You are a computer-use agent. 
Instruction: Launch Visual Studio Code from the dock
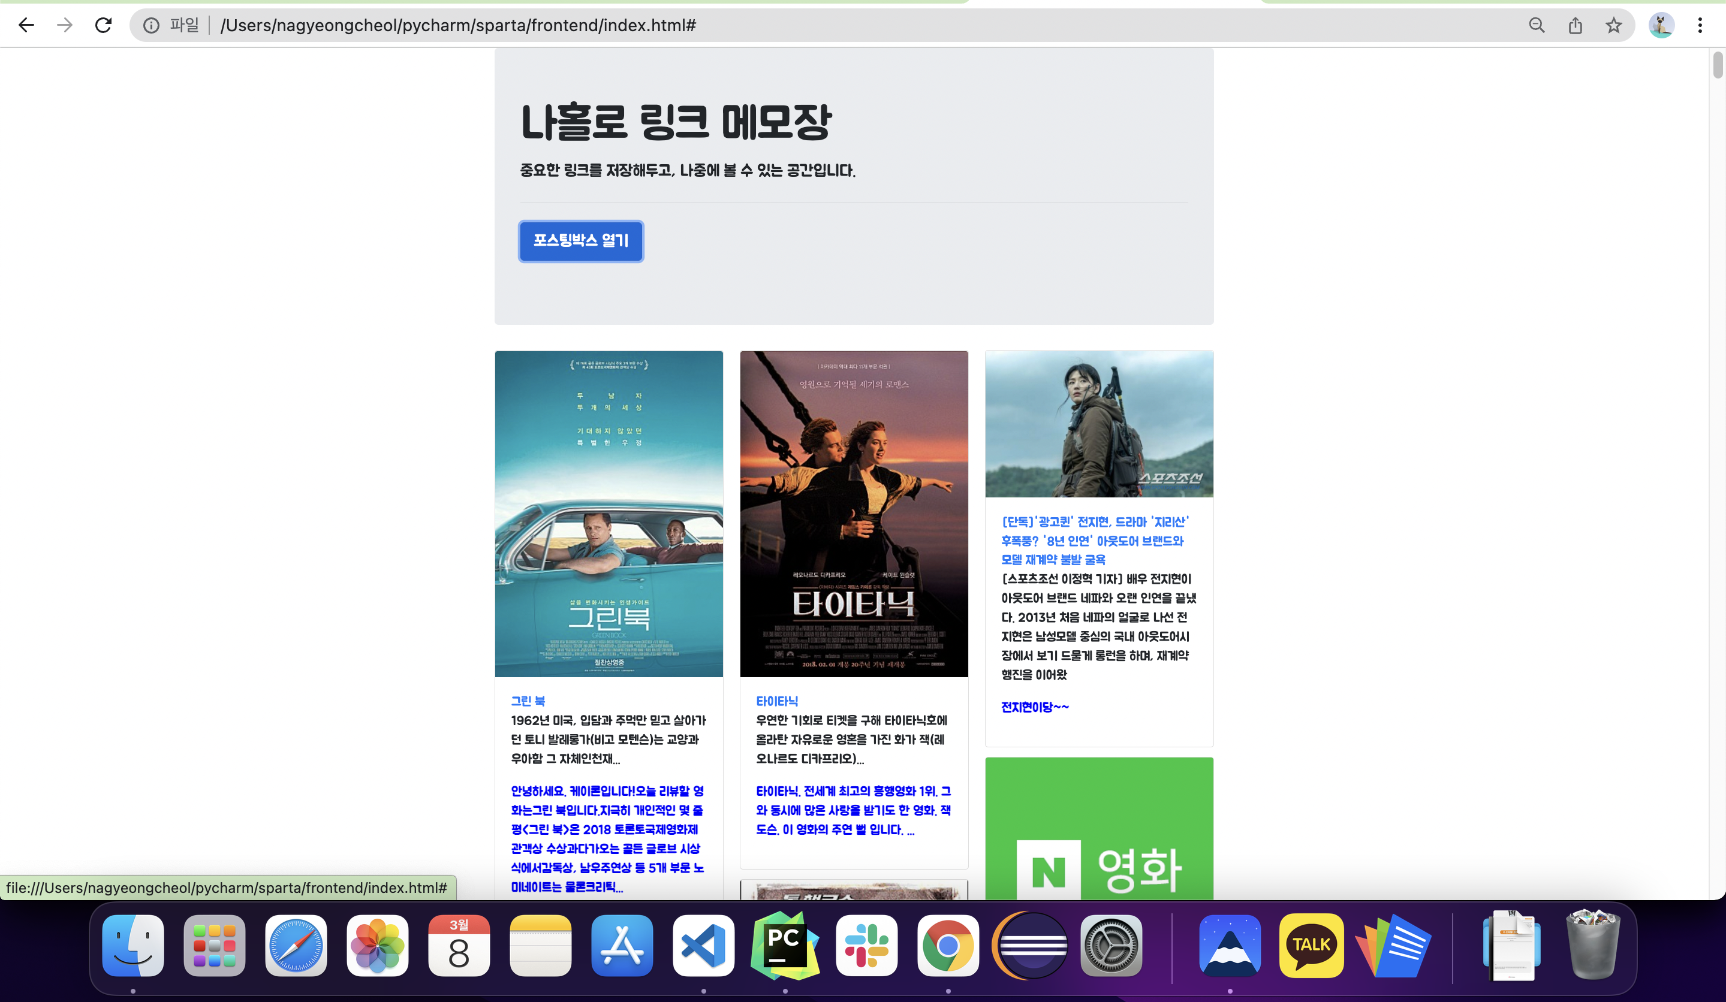coord(703,945)
